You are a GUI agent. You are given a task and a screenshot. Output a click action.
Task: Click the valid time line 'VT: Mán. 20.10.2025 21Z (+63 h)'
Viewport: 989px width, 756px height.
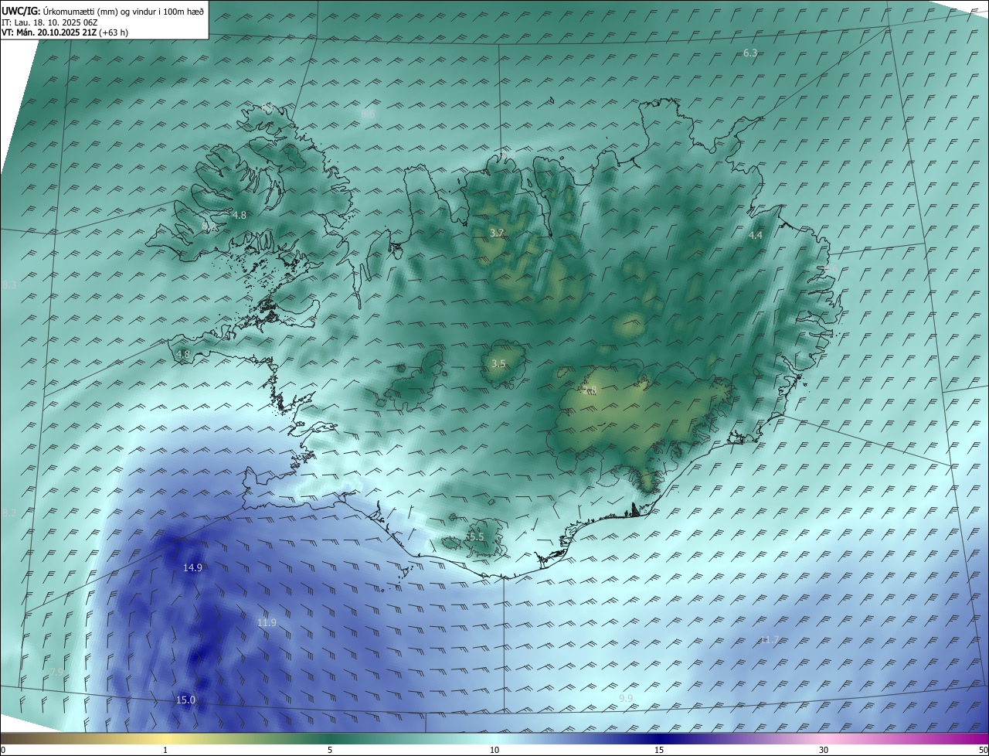point(65,32)
